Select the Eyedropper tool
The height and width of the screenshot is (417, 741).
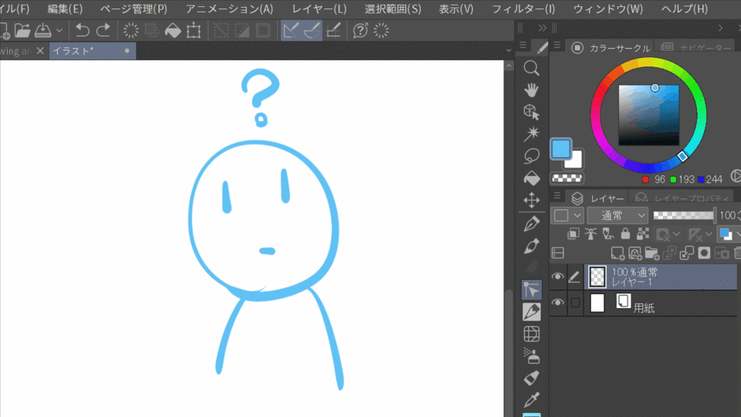point(531,400)
